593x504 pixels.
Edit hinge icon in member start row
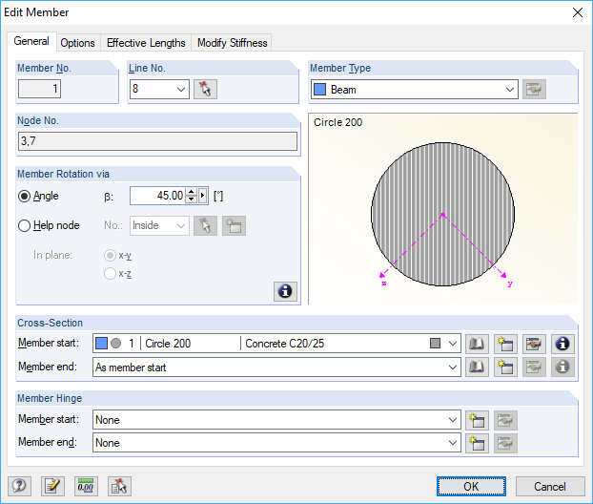505,420
